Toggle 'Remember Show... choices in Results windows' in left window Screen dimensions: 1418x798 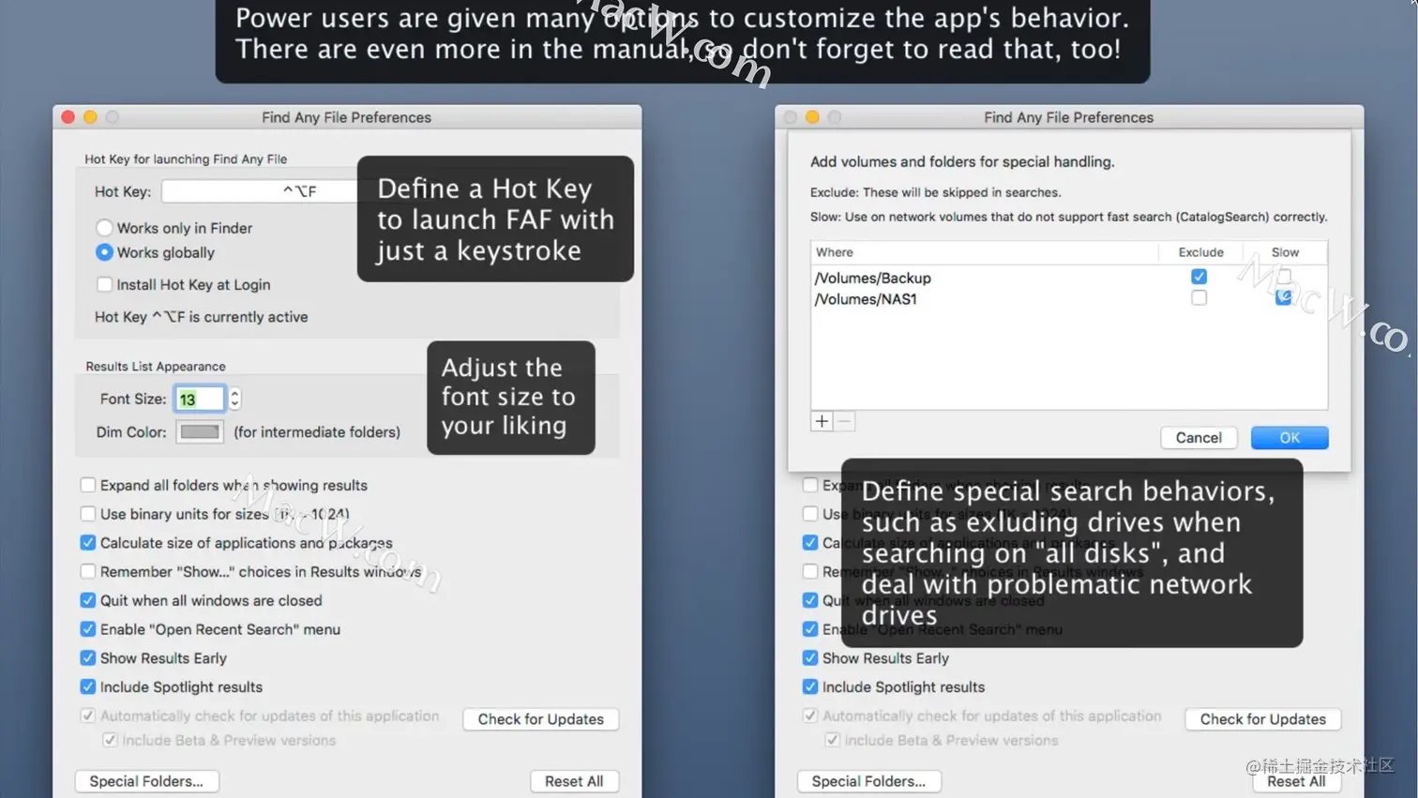(x=88, y=571)
